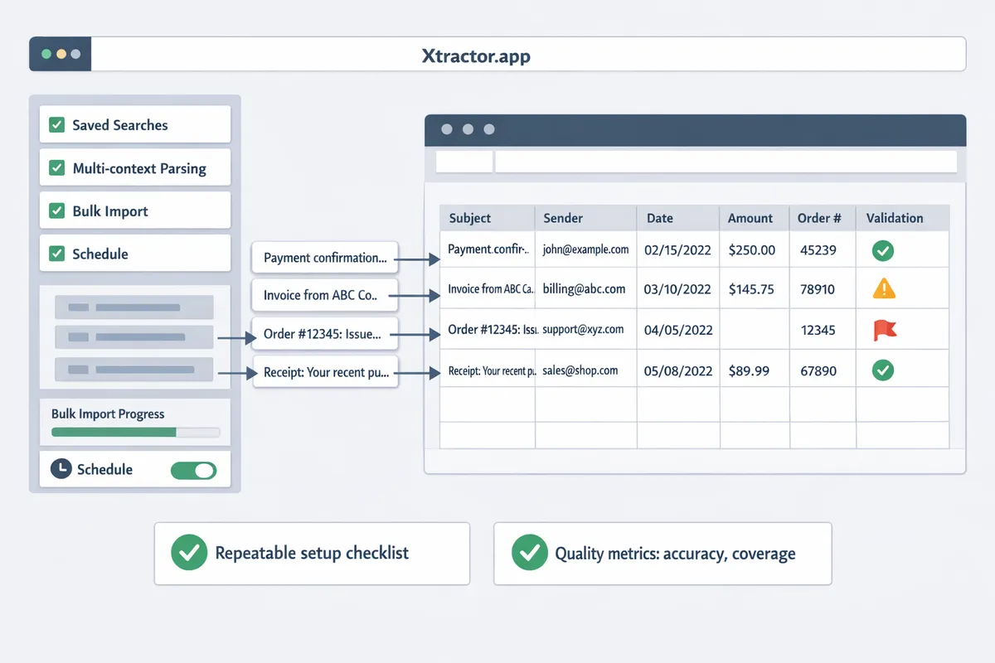Viewport: 995px width, 663px height.
Task: Uncheck the Bulk Import checkbox
Action: click(x=57, y=211)
